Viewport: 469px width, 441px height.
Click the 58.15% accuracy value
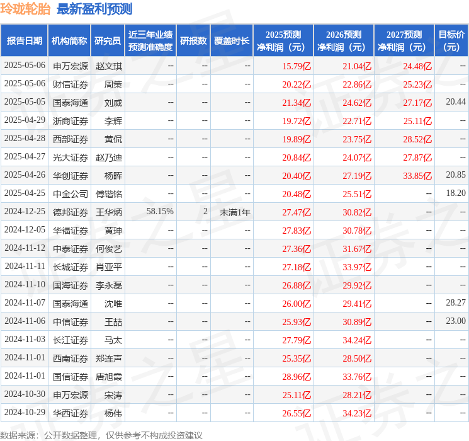[160, 212]
